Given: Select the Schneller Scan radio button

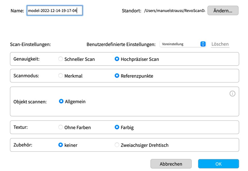Looking at the screenshot, I should coord(61,59).
